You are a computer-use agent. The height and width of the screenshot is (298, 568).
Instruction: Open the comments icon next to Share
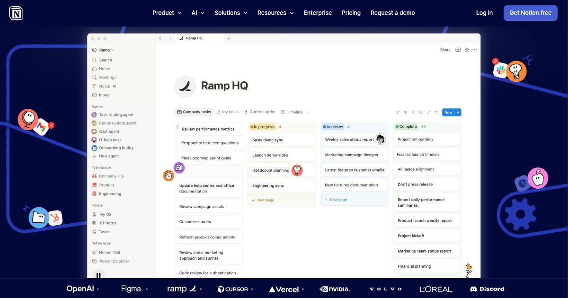pyautogui.click(x=458, y=50)
